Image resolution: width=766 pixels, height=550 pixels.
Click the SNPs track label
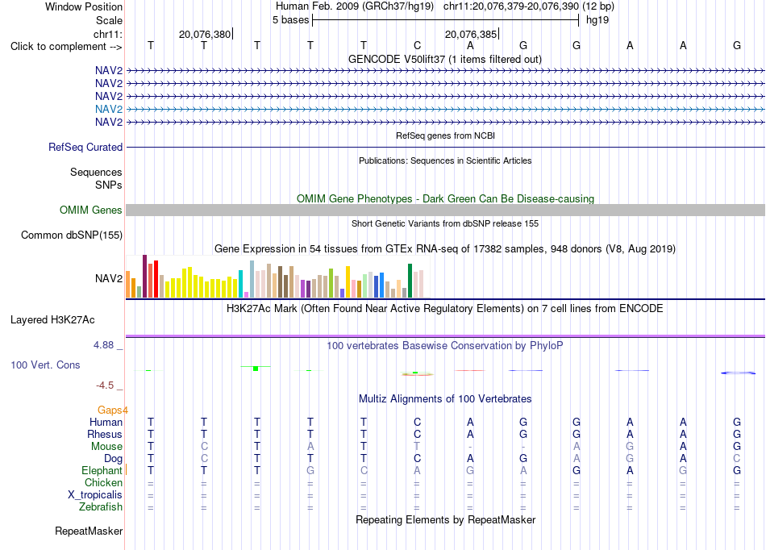[x=109, y=185]
